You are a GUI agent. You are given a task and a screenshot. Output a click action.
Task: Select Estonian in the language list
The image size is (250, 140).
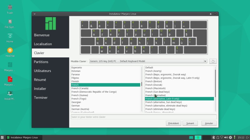(106, 71)
